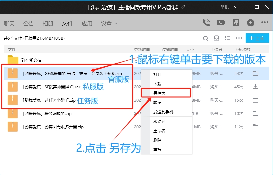
Task: Open the 课 class icon
Action: 236,23
